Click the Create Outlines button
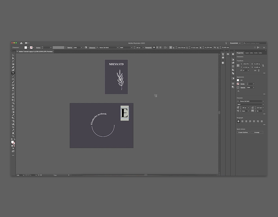Image resolution: width=278 pixels, height=217 pixels. [x=243, y=132]
